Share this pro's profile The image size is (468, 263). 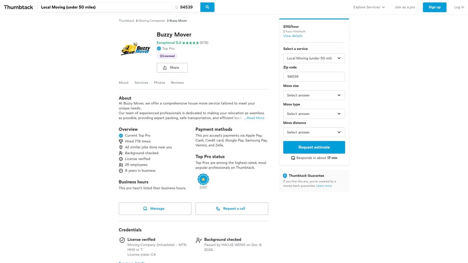[172, 68]
